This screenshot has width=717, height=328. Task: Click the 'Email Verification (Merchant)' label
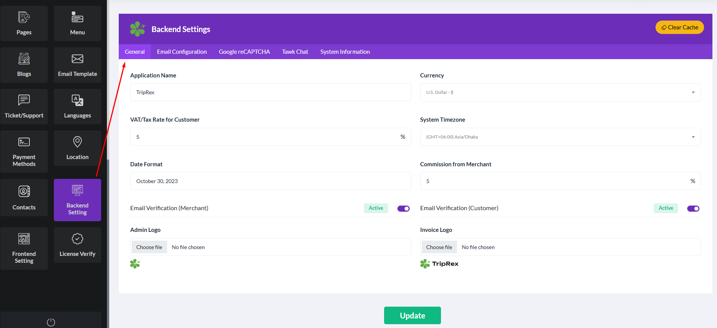[x=169, y=208]
